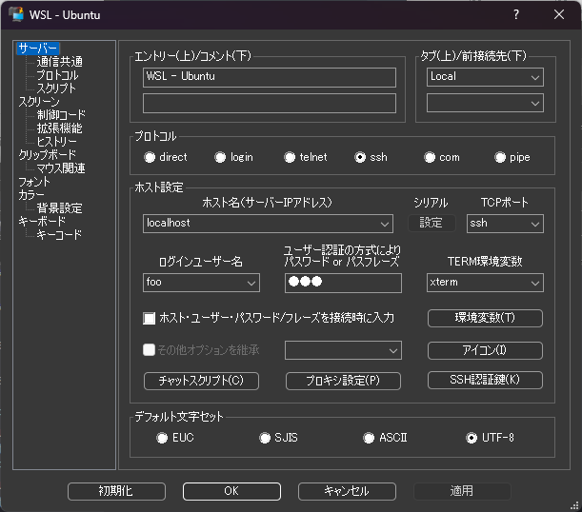Confirm settings with the OK button

pos(231,492)
